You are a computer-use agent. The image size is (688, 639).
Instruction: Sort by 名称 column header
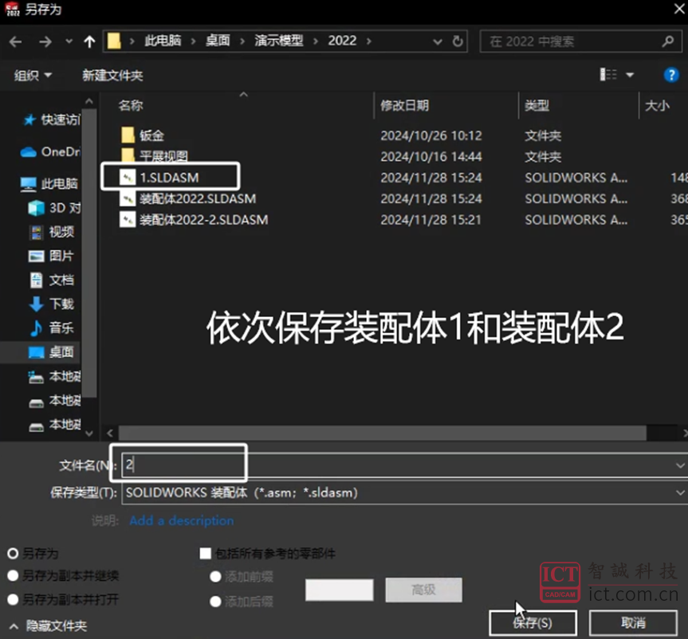(x=131, y=105)
